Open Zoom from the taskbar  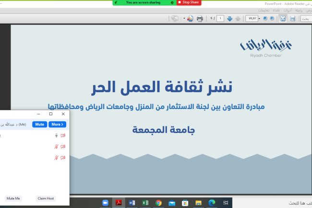click(x=105, y=203)
